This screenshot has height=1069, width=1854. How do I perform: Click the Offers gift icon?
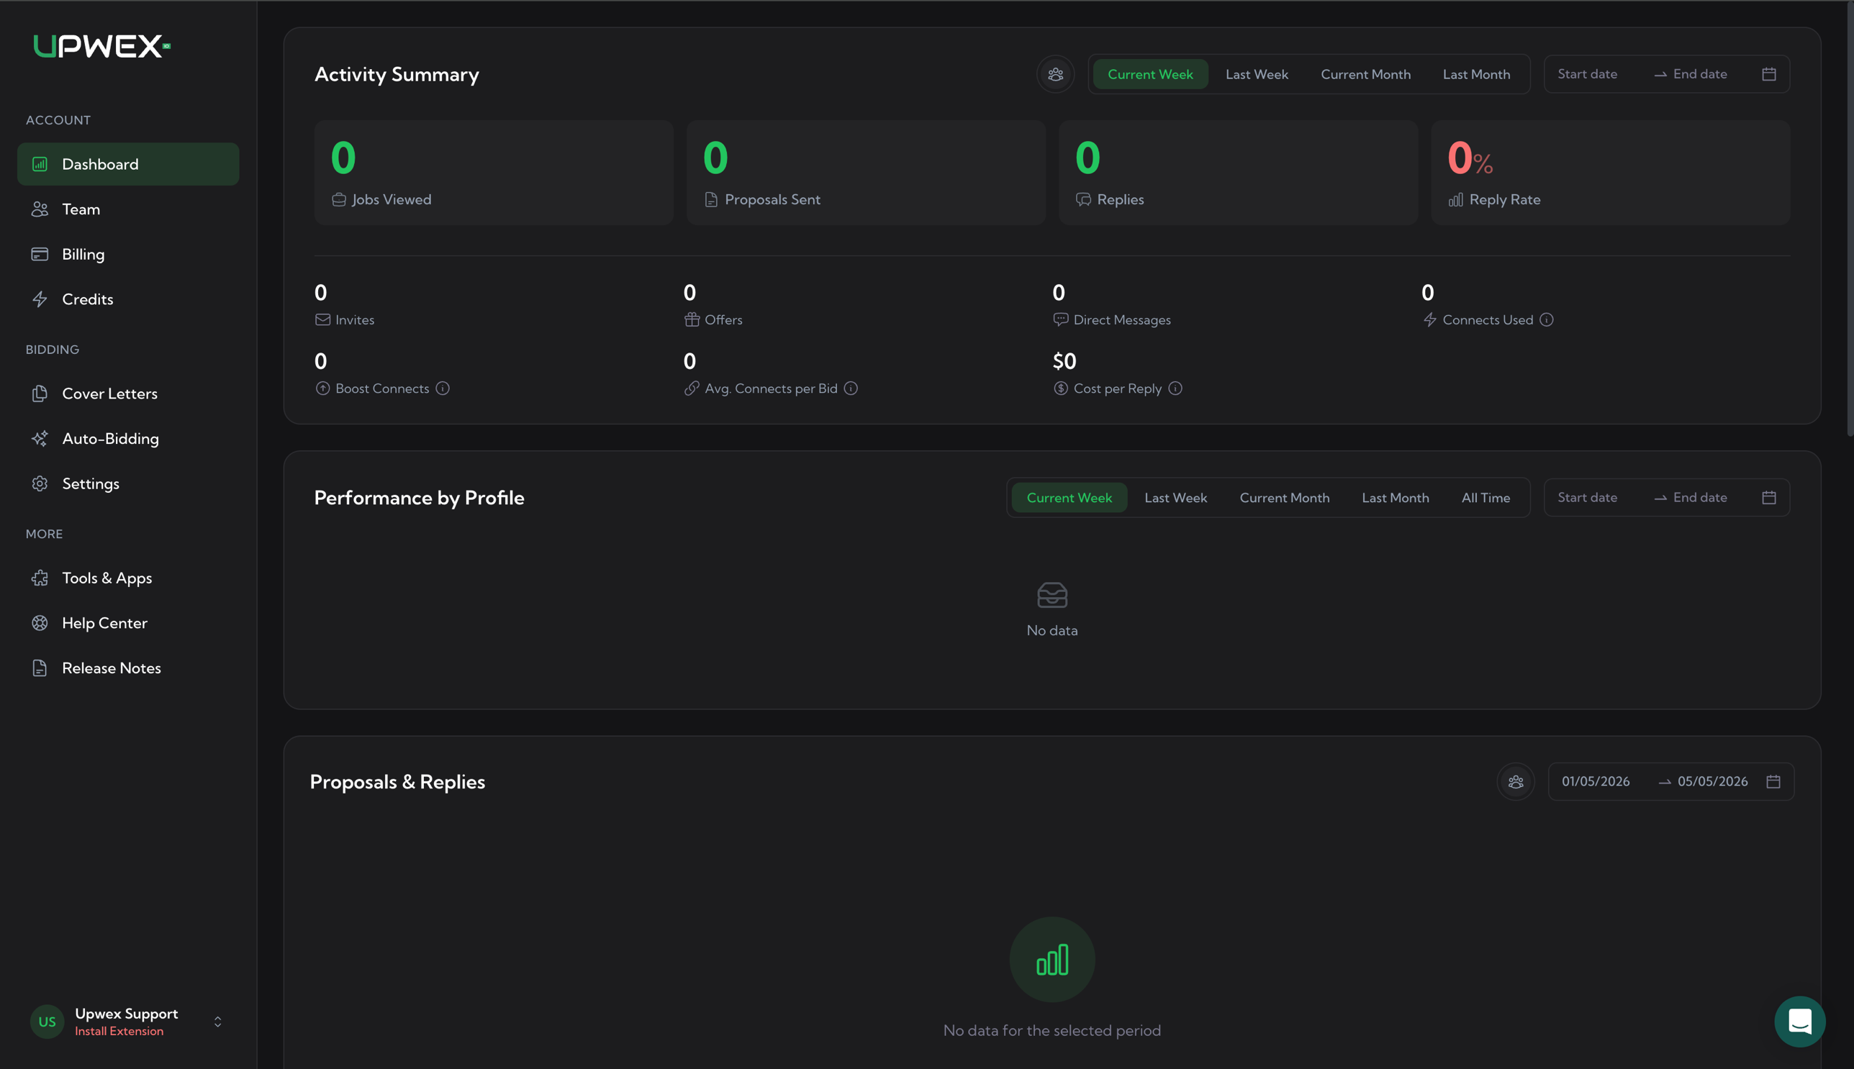pos(691,319)
